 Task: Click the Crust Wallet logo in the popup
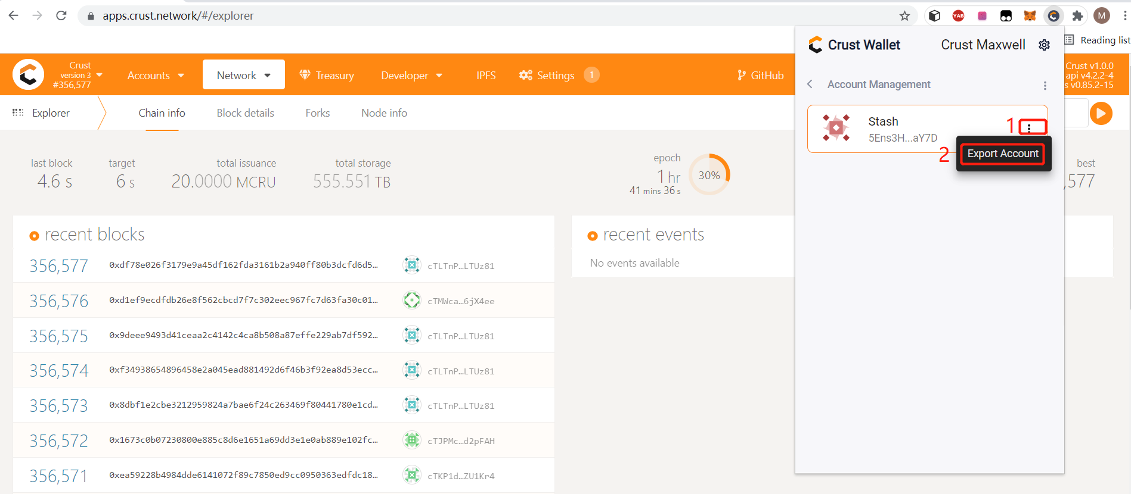point(816,45)
